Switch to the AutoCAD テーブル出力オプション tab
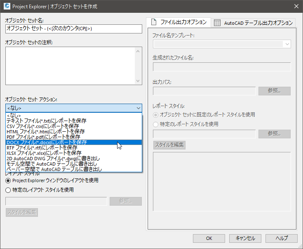The width and height of the screenshot is (303, 249). [x=253, y=23]
